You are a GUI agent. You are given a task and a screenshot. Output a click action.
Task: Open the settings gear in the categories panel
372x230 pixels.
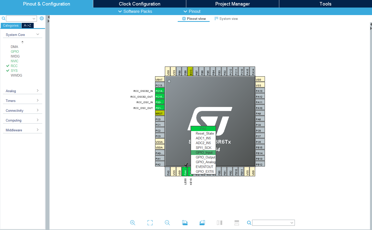click(42, 18)
